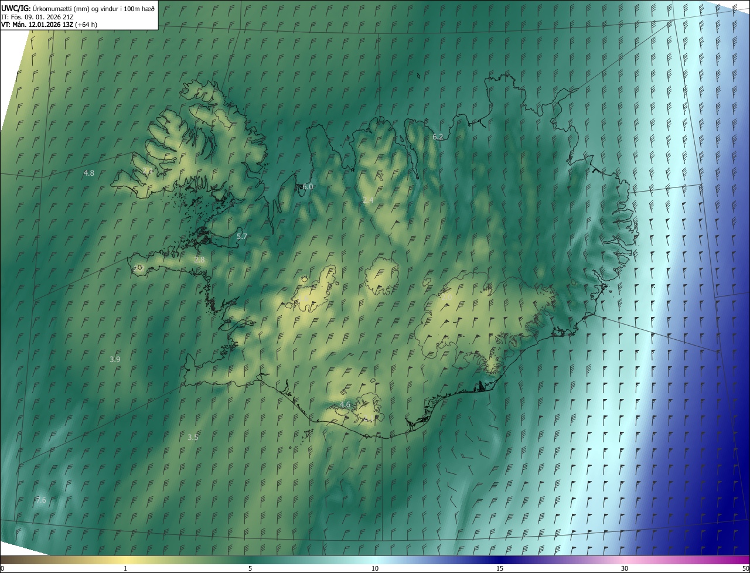Screen dimensions: 750x573
Task: Click the '50' tick on the color scale
Action: [x=745, y=568]
